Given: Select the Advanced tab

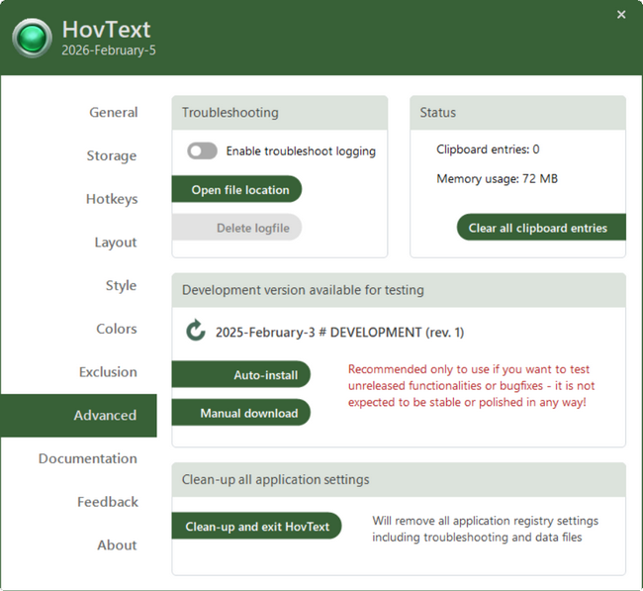Looking at the screenshot, I should tap(105, 416).
